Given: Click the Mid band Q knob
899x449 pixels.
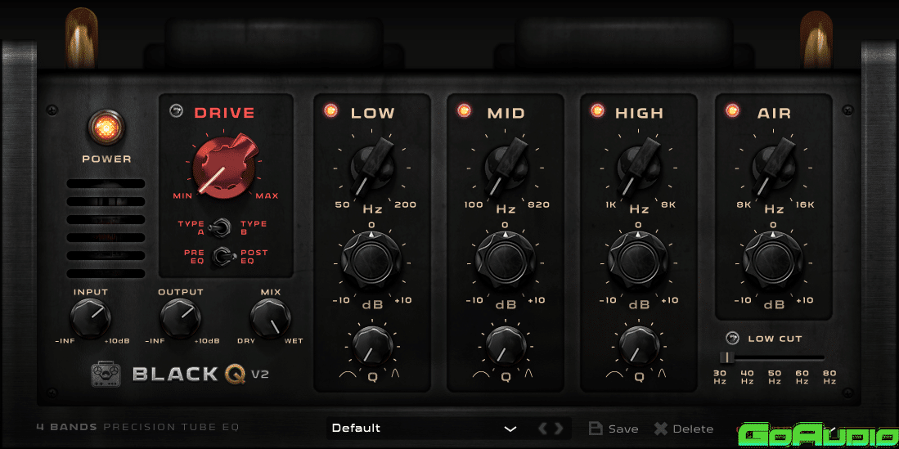Looking at the screenshot, I should (x=505, y=346).
